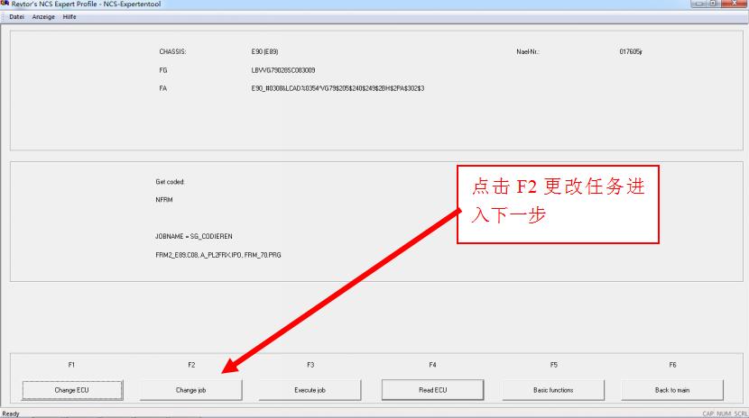Maximize the NCS-Expertentool window
This screenshot has width=749, height=418.
pos(713,4)
